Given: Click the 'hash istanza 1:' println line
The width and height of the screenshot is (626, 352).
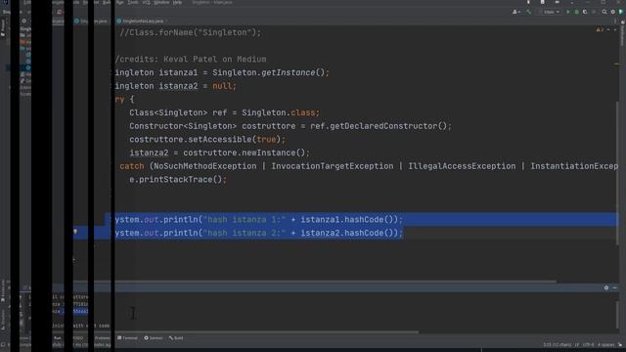Looking at the screenshot, I should pyautogui.click(x=258, y=219).
